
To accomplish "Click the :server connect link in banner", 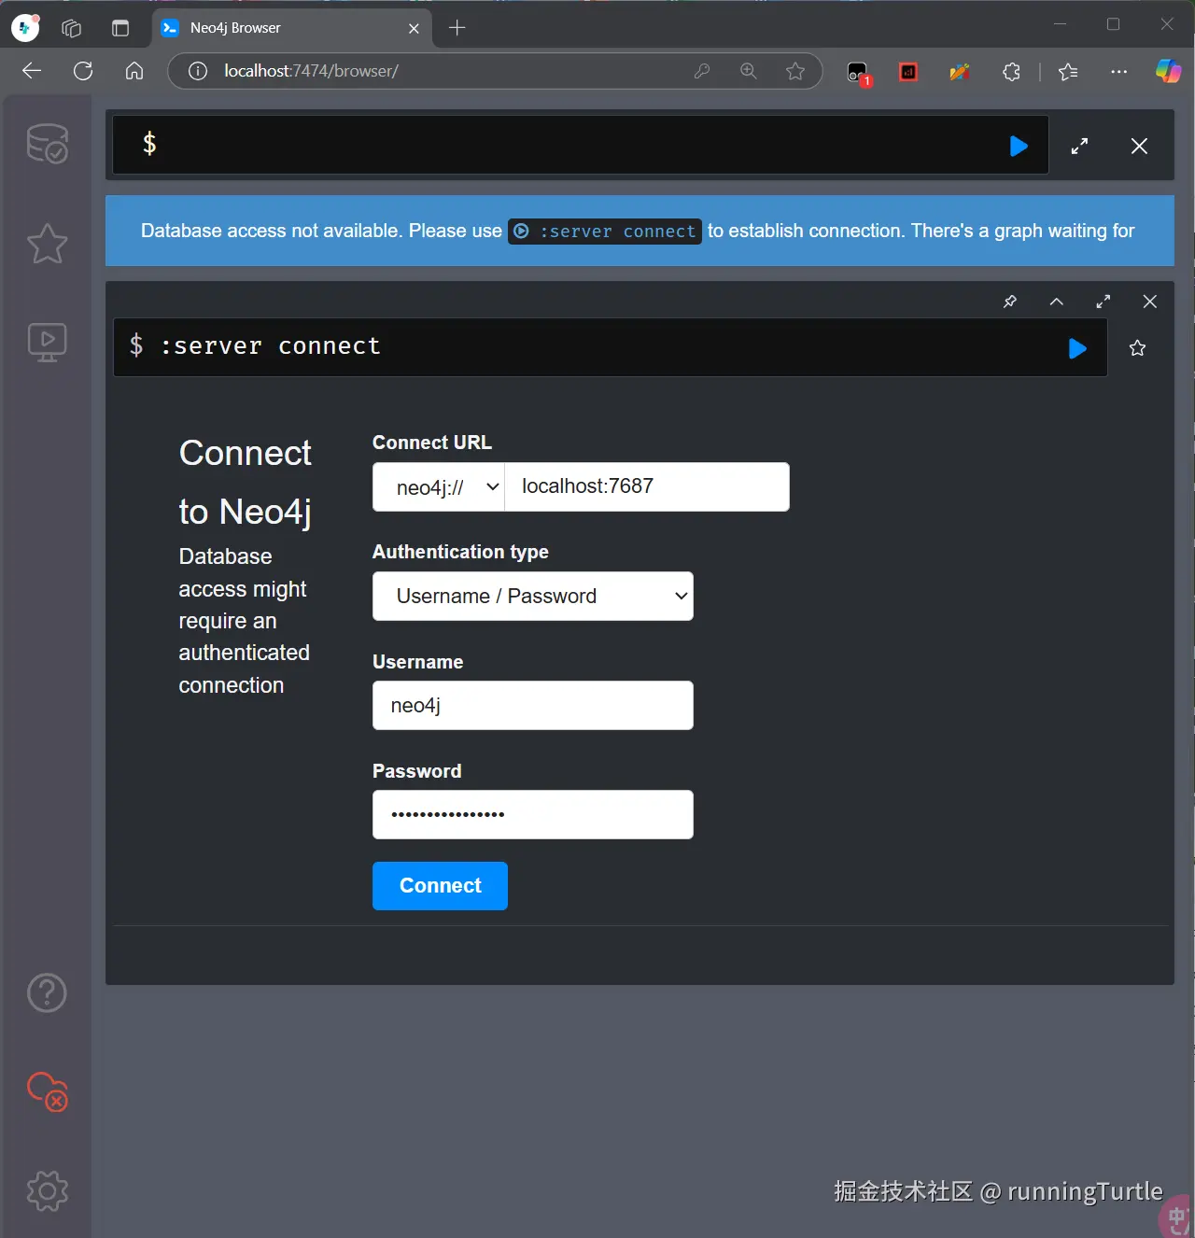I will tap(605, 232).
